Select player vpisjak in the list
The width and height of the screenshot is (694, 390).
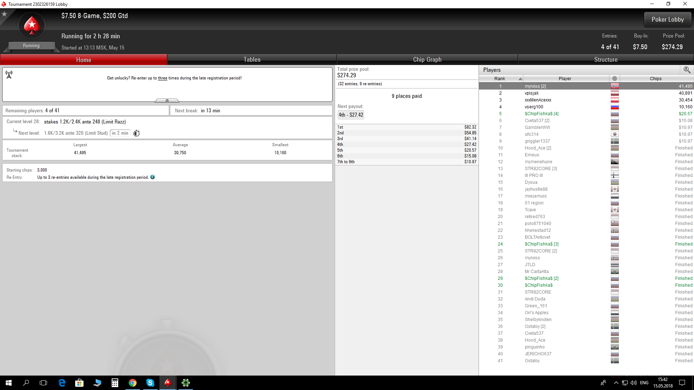[x=532, y=93]
